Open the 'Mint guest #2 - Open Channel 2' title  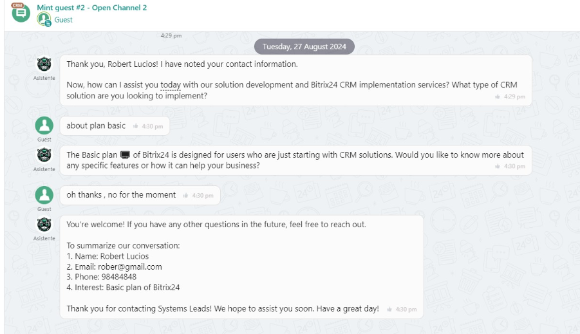(x=92, y=8)
